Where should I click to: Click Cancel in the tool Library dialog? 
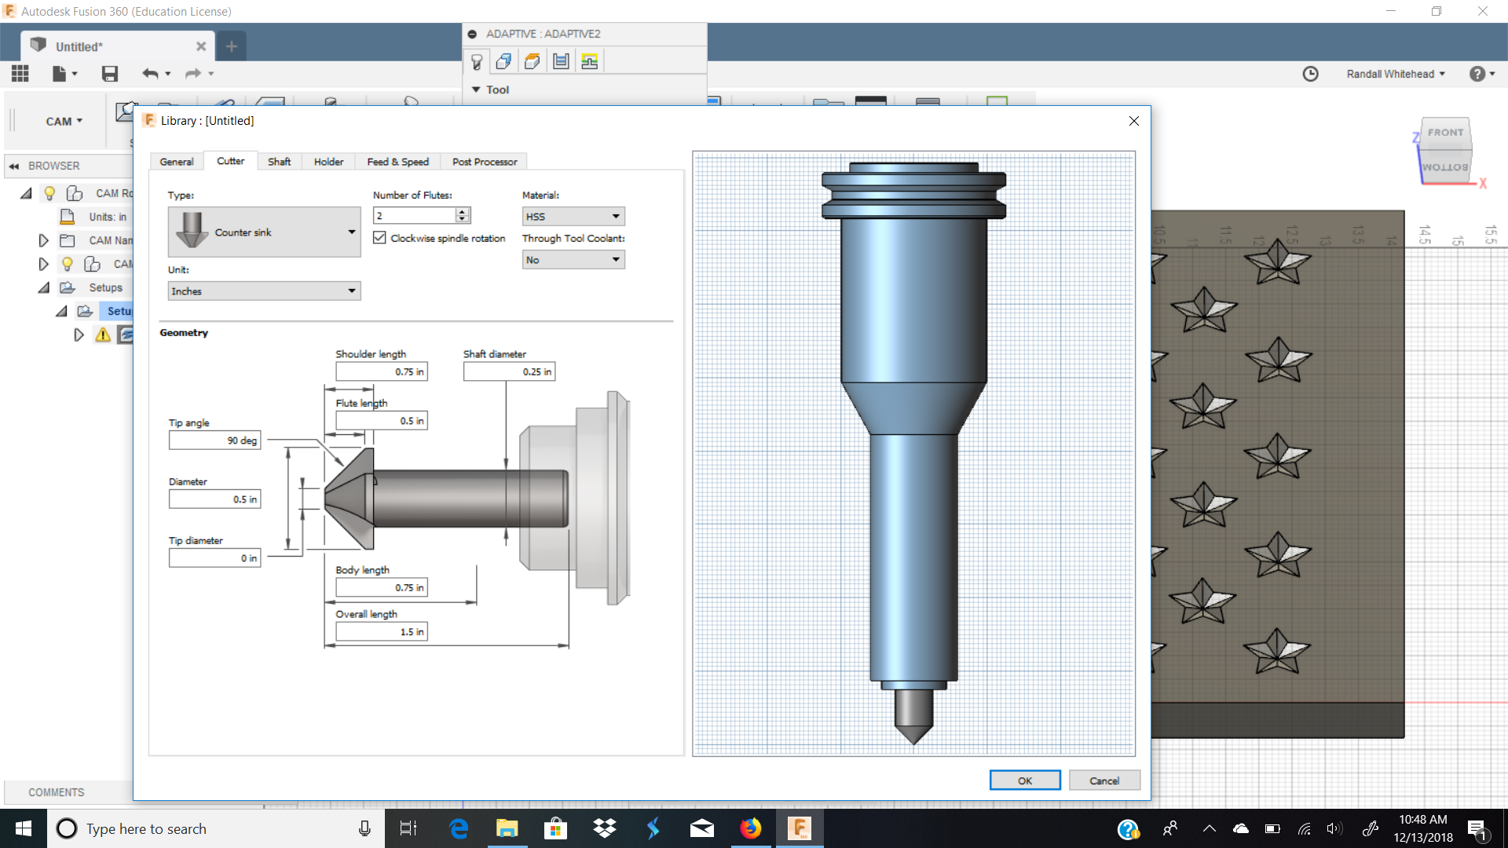tap(1104, 780)
